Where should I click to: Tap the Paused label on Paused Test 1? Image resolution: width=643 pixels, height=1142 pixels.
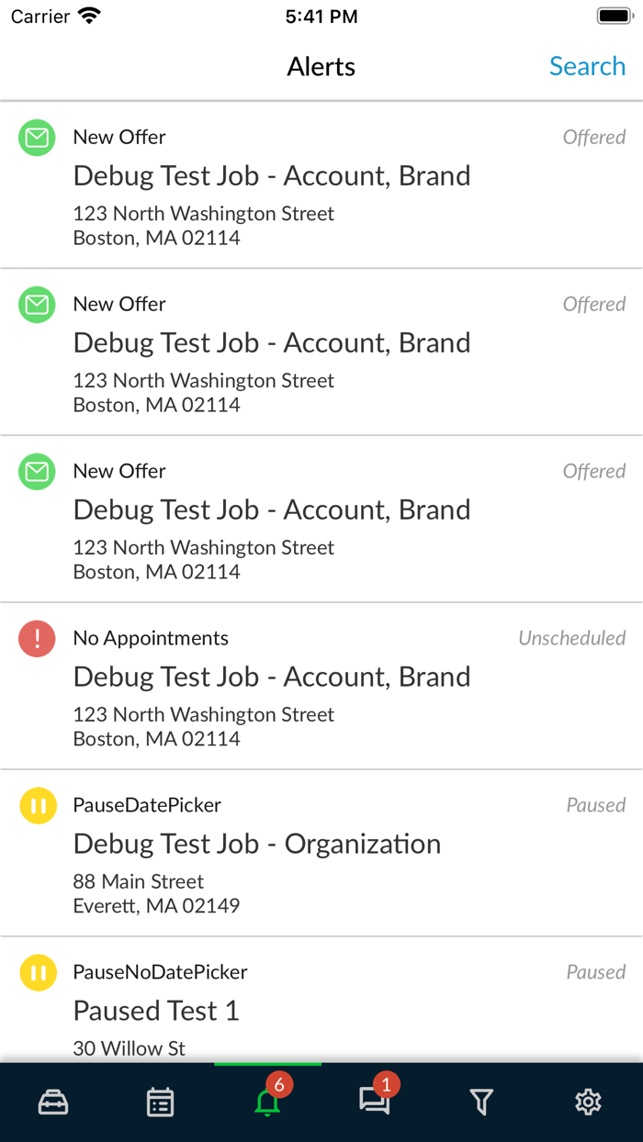tap(596, 972)
